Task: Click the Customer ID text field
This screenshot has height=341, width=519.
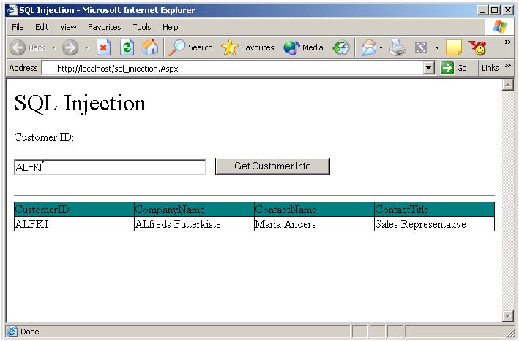Action: (x=110, y=167)
